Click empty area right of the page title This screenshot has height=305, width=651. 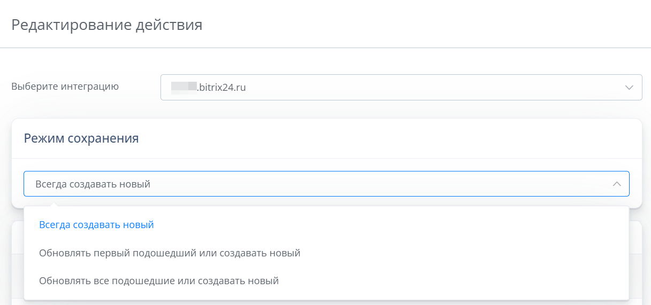point(428,25)
